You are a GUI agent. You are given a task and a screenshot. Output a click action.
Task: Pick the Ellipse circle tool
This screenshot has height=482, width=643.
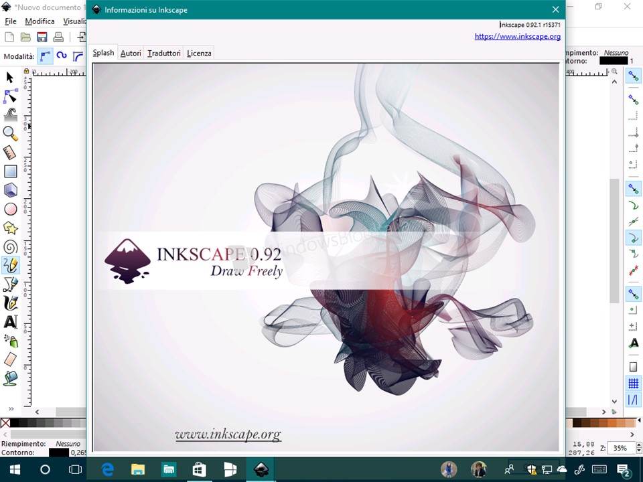[10, 209]
